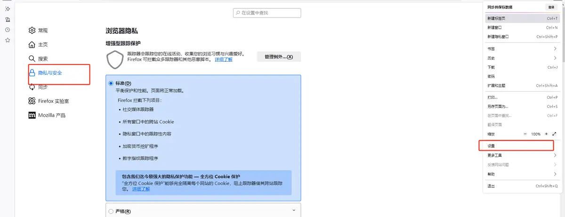Click the Mozilla 产品 logo icon
This screenshot has width=565, height=217.
coord(32,115)
